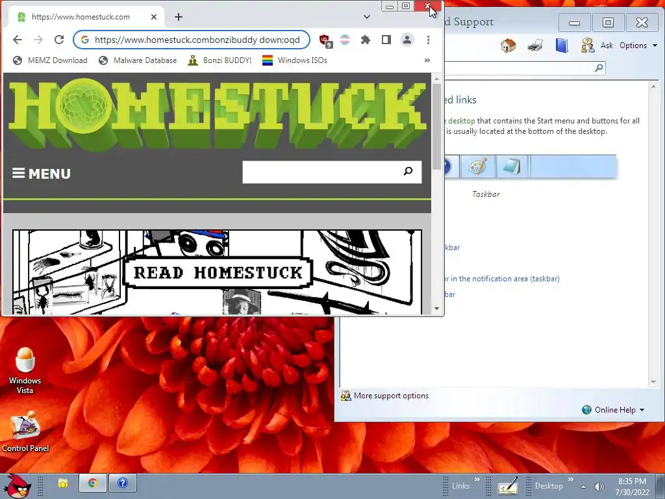Open Options dropdown in Help window

coord(638,45)
